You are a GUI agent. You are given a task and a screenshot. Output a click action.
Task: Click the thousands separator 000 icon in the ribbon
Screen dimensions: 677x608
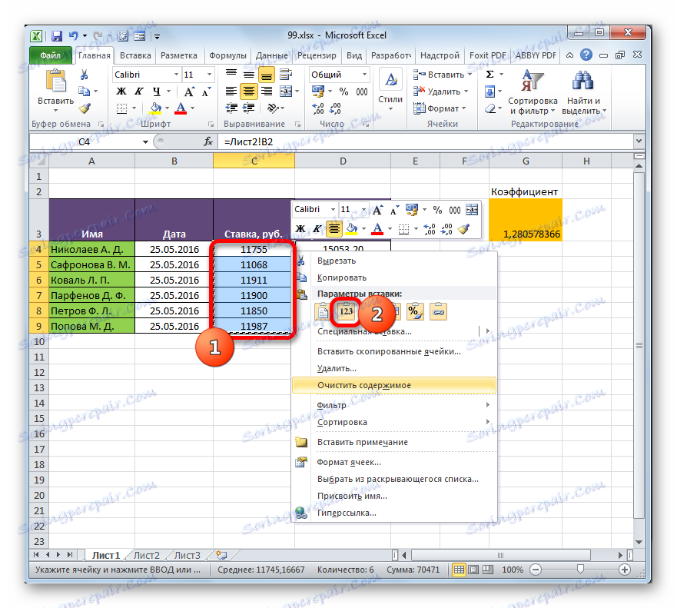pyautogui.click(x=362, y=91)
